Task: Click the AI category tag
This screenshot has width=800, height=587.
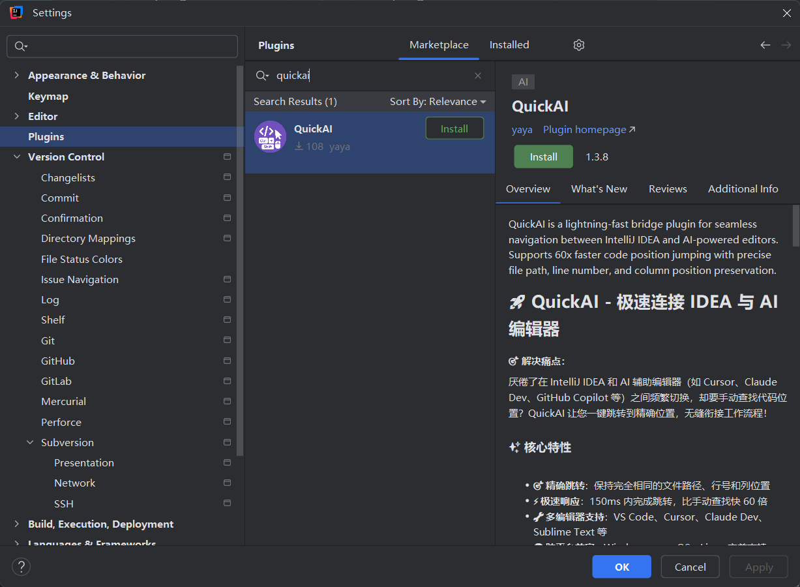Action: pyautogui.click(x=524, y=82)
